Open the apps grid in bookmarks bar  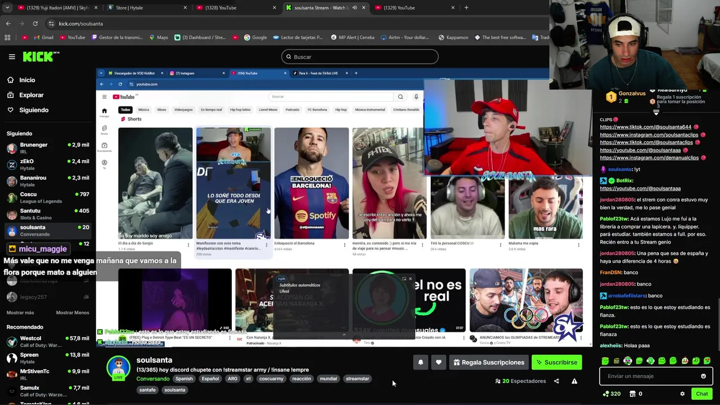[7, 38]
